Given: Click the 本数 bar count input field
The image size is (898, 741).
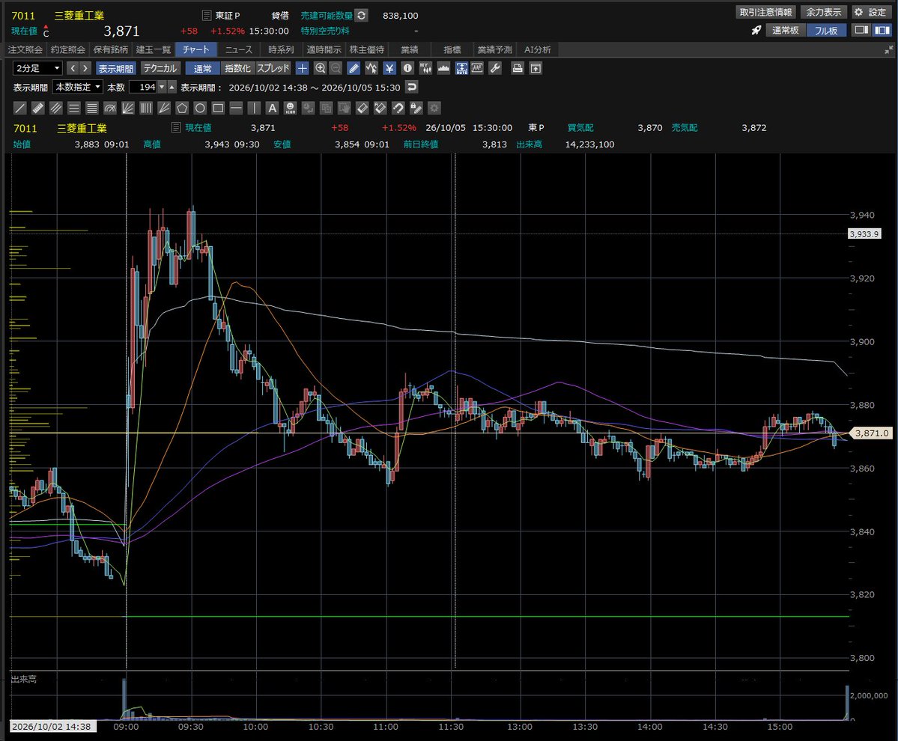Looking at the screenshot, I should tap(143, 87).
